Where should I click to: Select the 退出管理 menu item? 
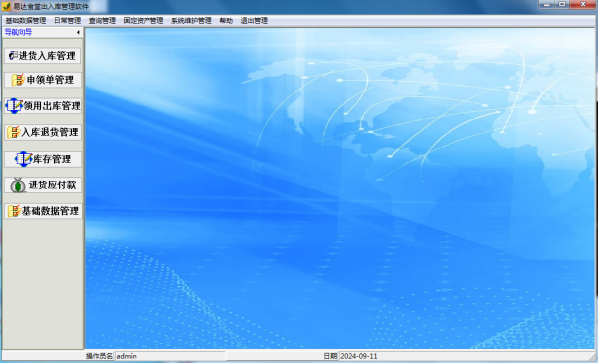pos(254,21)
